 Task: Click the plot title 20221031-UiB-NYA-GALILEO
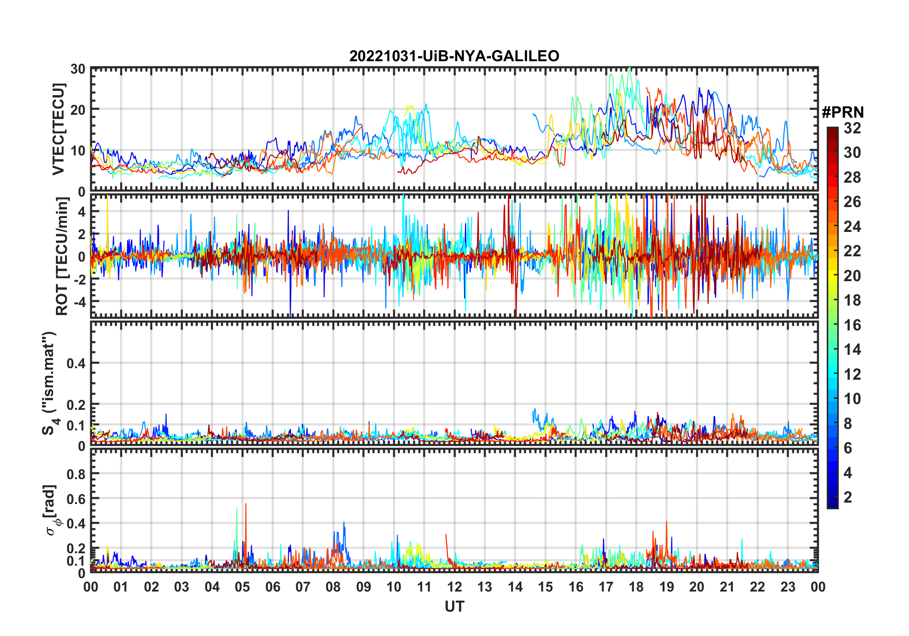coord(454,56)
